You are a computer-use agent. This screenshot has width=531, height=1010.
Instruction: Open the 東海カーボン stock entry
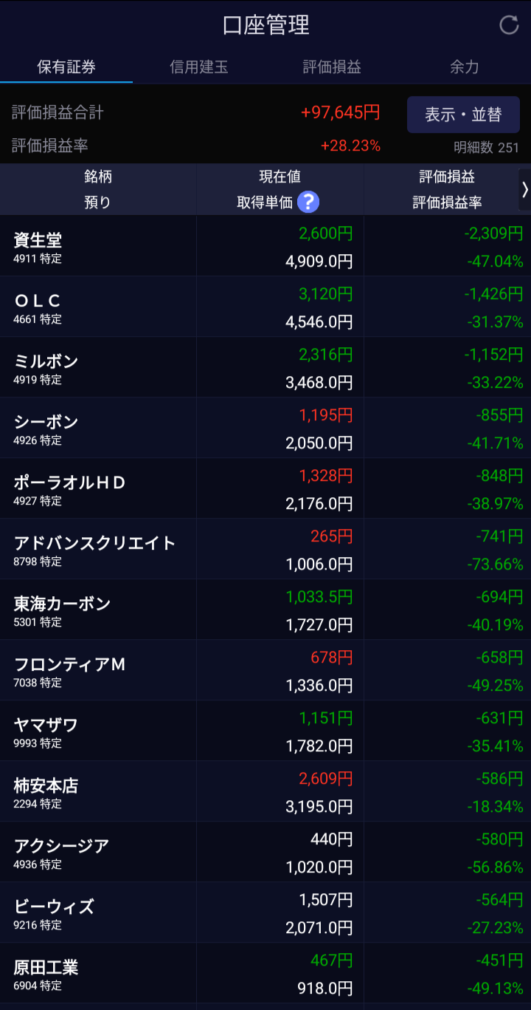(265, 610)
